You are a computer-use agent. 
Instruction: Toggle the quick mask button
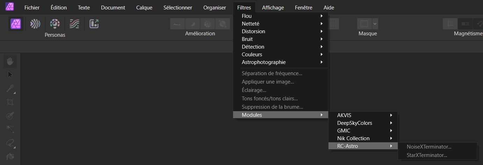point(364,24)
